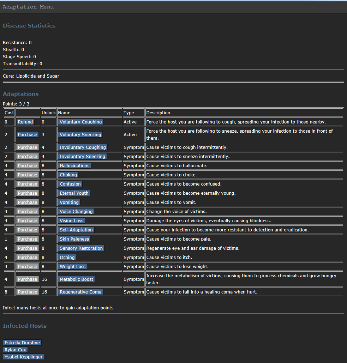Screen dimensions: 347x363
Task: Click the Eternal Youth symptom name
Action: pyautogui.click(x=74, y=193)
